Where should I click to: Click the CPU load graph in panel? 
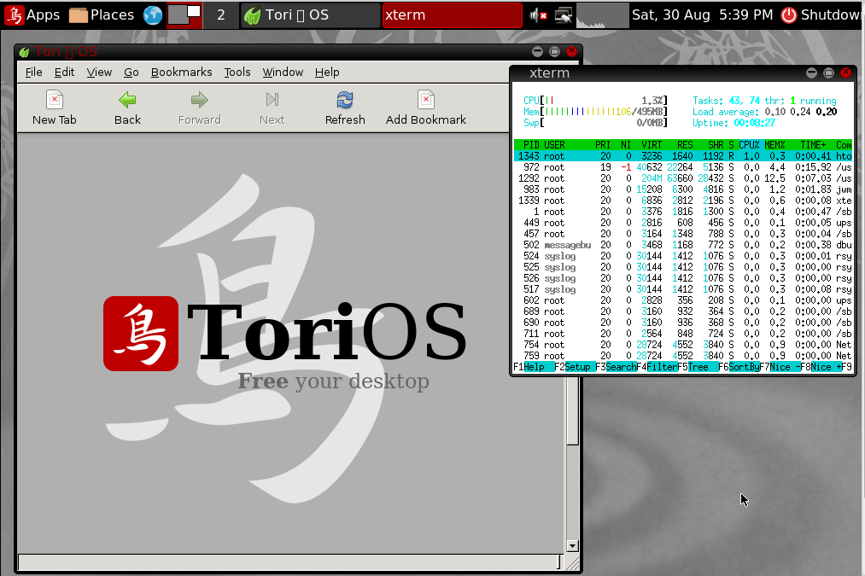tap(602, 15)
